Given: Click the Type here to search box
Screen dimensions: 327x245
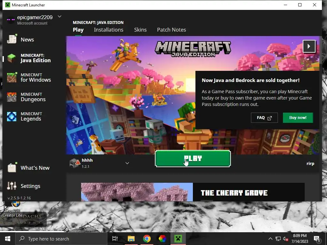Looking at the screenshot, I should click(61, 239).
